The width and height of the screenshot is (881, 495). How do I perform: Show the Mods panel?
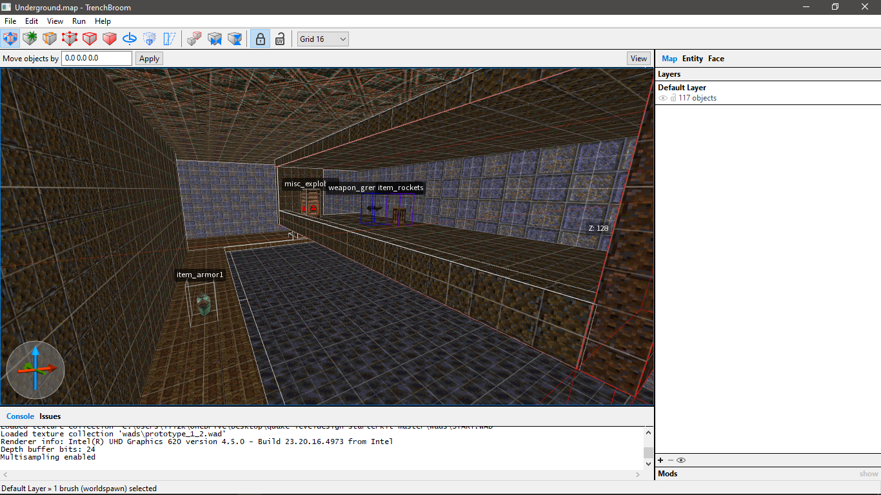(x=869, y=474)
